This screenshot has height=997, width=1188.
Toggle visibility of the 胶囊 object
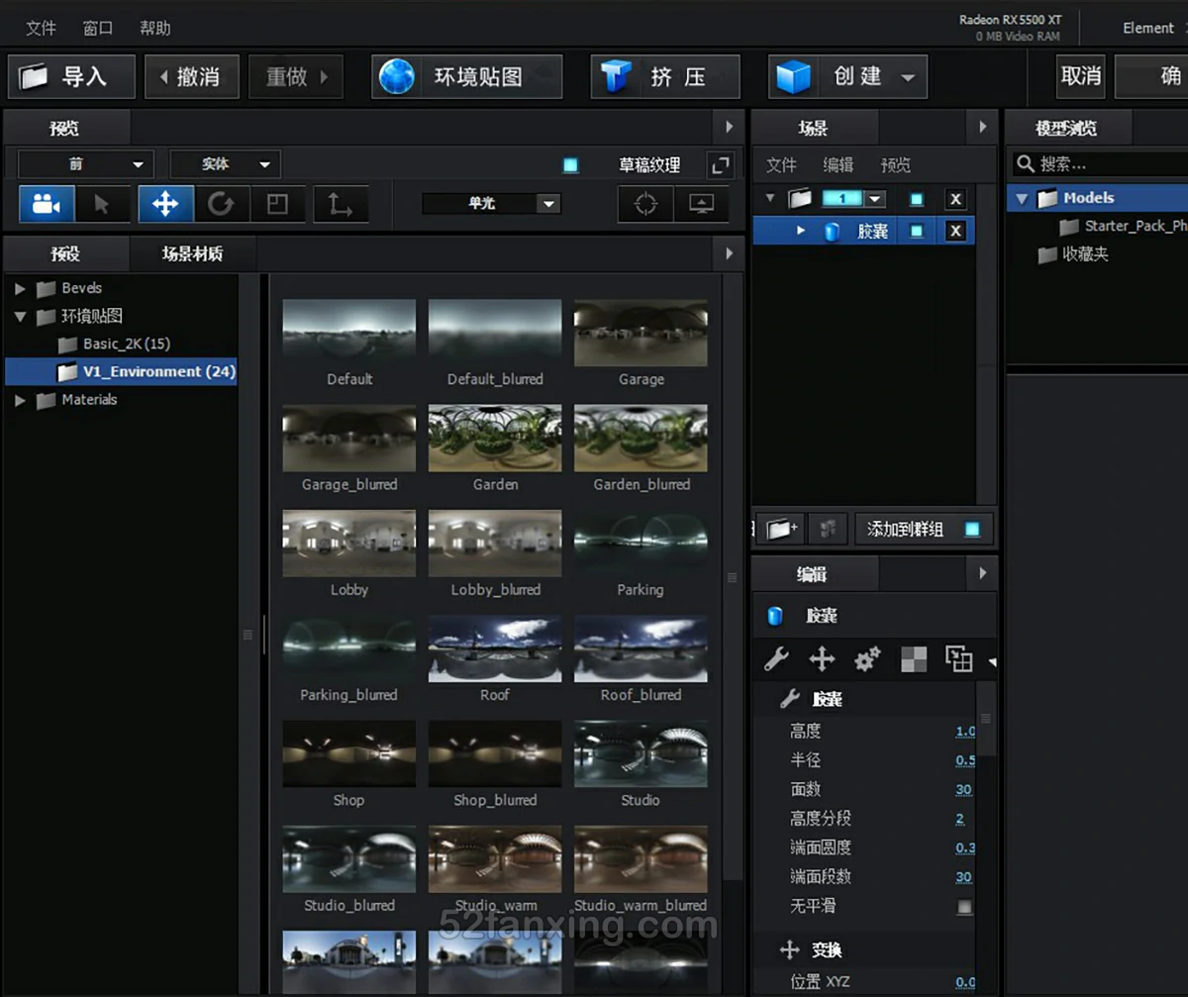click(917, 232)
